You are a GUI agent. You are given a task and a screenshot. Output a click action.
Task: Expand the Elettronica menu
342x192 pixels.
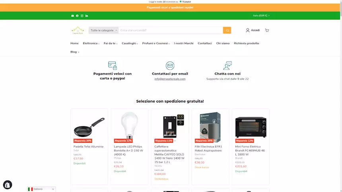91,43
